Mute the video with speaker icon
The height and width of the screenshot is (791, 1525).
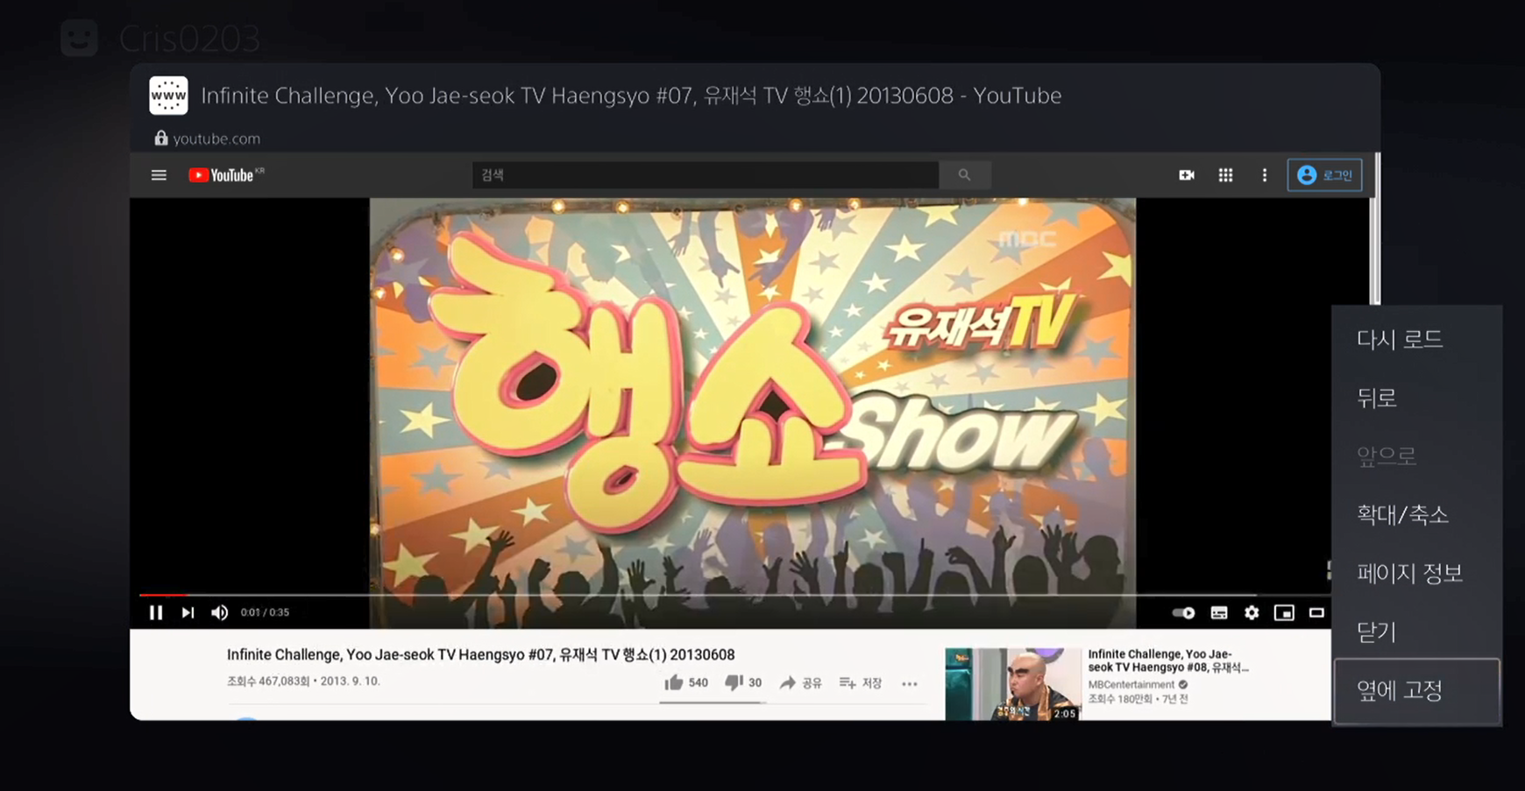(x=219, y=612)
